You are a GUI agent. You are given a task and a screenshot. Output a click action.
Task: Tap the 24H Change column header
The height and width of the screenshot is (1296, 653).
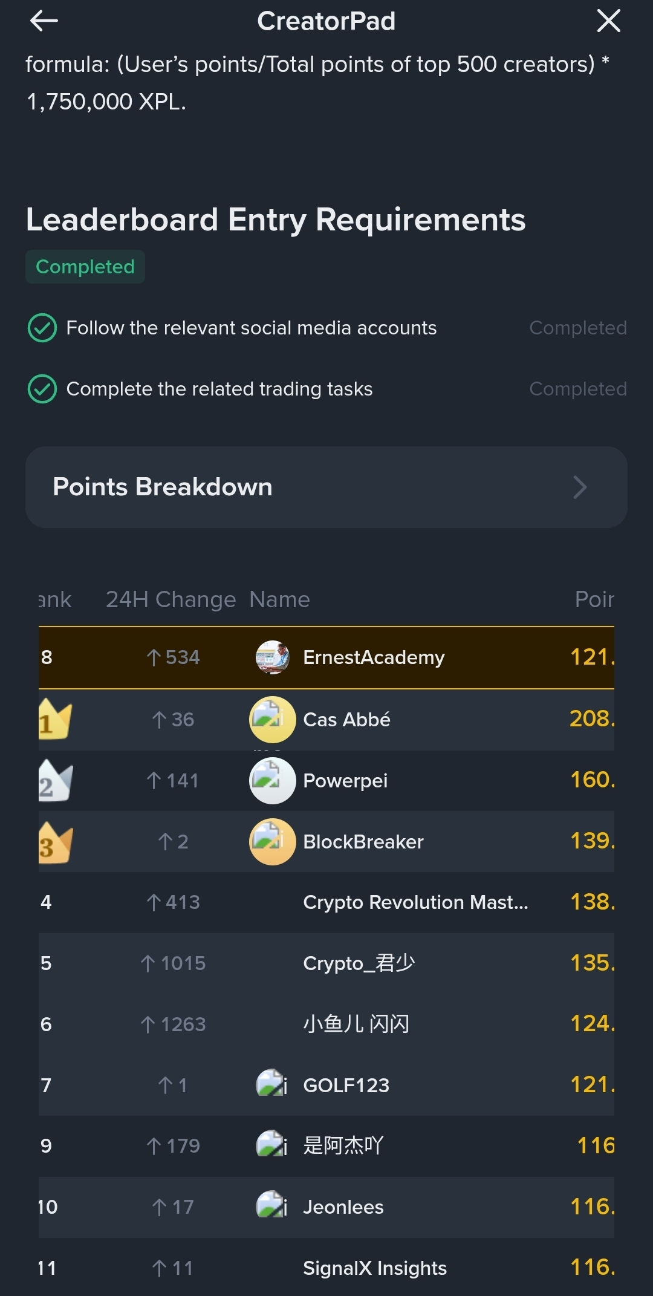tap(171, 599)
